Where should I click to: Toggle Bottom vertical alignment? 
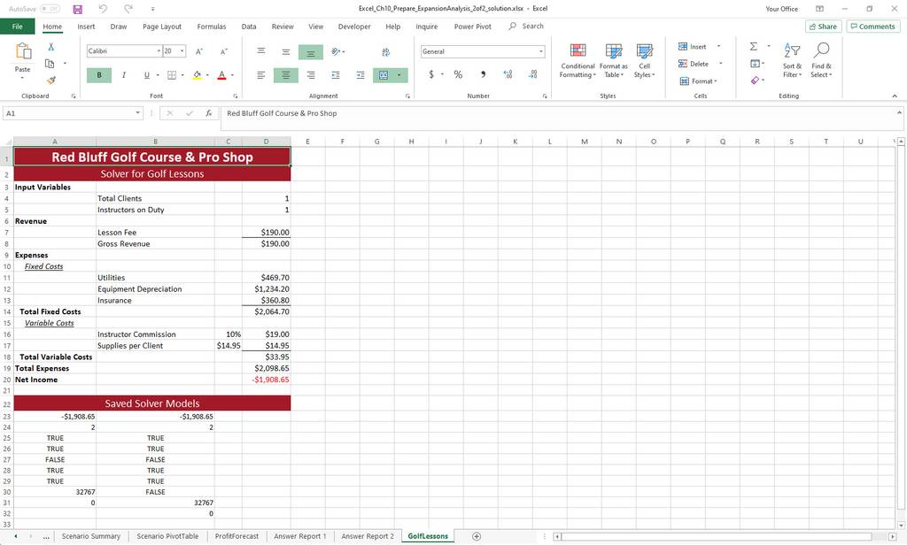[x=311, y=52]
